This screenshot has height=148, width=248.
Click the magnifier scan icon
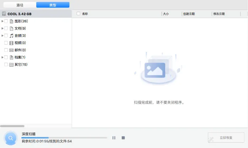(x=11, y=138)
